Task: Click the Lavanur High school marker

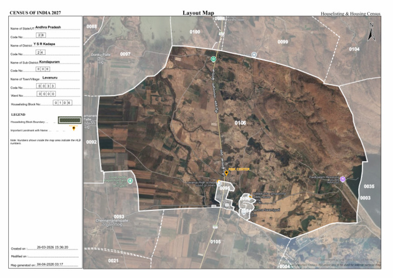Action: (x=219, y=183)
